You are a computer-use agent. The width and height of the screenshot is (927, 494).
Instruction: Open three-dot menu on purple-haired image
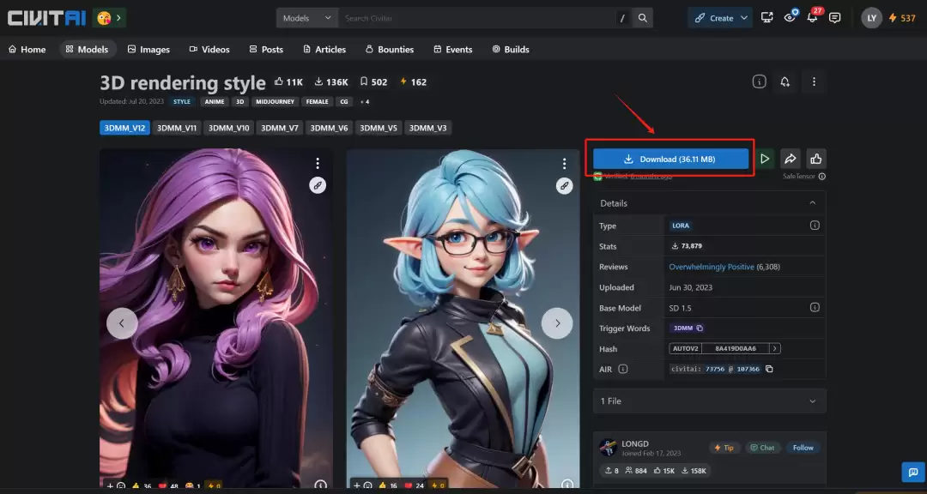pos(318,163)
